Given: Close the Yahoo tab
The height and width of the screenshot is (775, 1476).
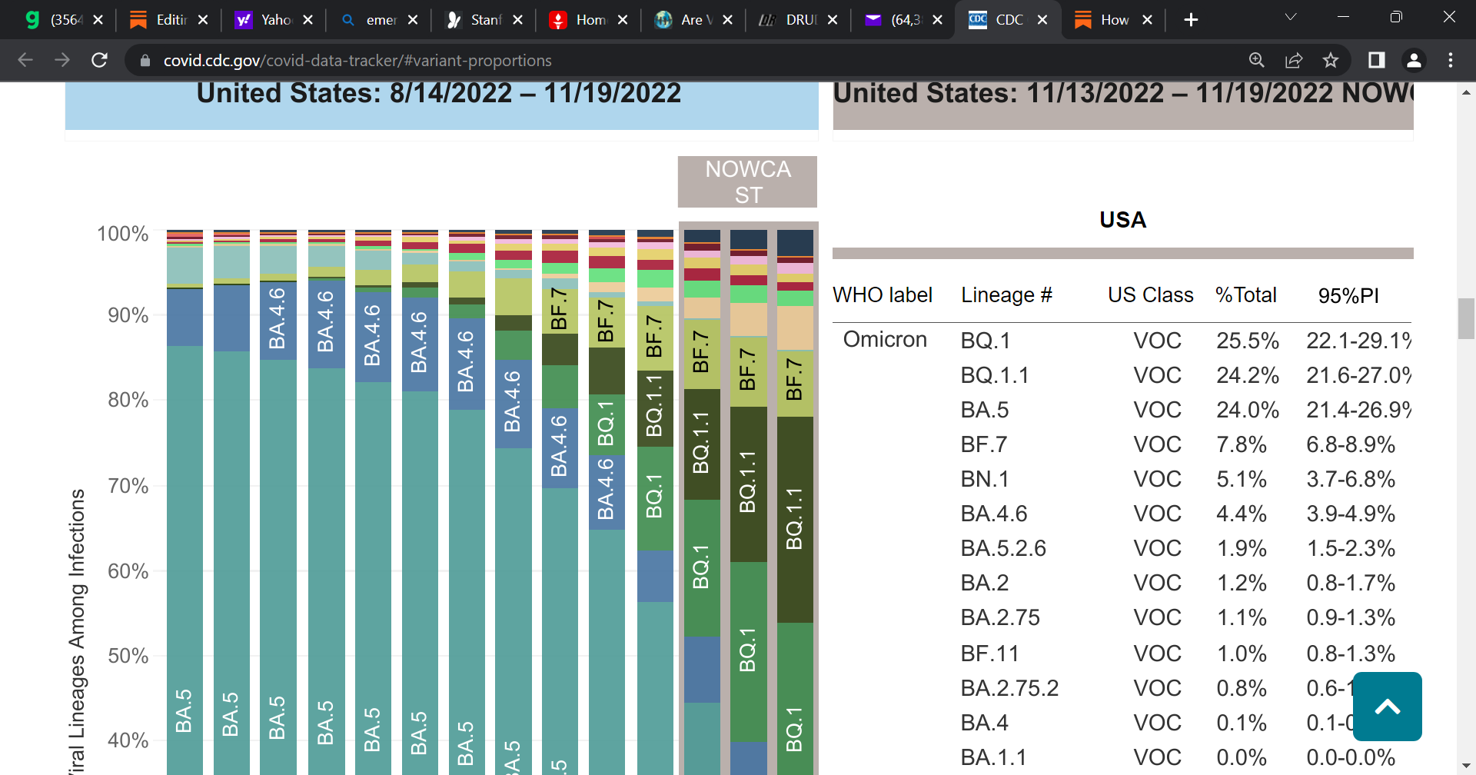Looking at the screenshot, I should (308, 20).
